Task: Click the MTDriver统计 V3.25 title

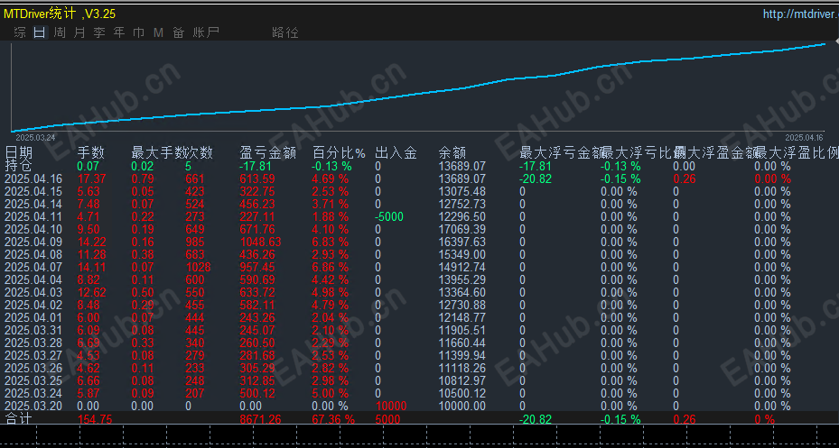Action: (x=60, y=14)
